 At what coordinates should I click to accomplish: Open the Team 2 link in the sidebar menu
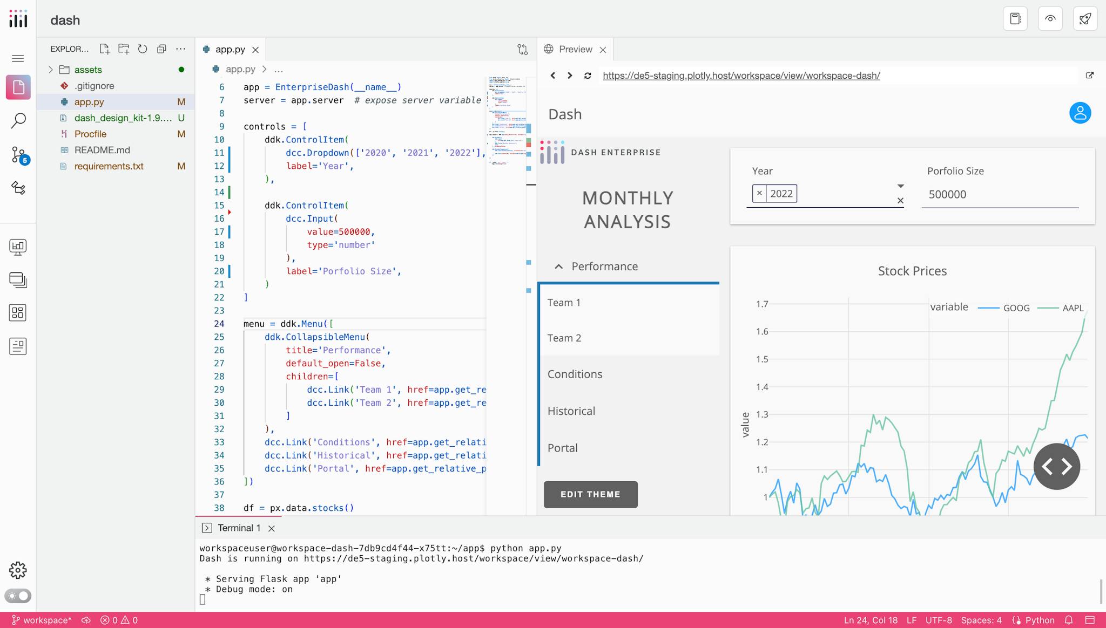click(564, 338)
